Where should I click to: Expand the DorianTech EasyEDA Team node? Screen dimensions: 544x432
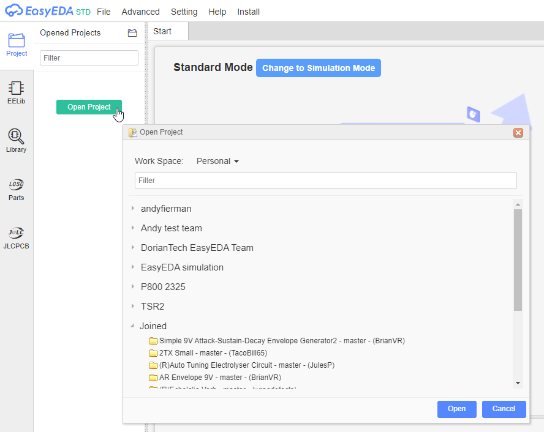coord(133,247)
